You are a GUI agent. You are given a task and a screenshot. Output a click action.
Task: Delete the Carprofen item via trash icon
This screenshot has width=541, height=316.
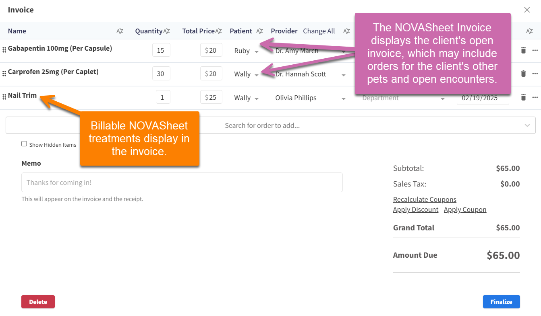tap(523, 74)
